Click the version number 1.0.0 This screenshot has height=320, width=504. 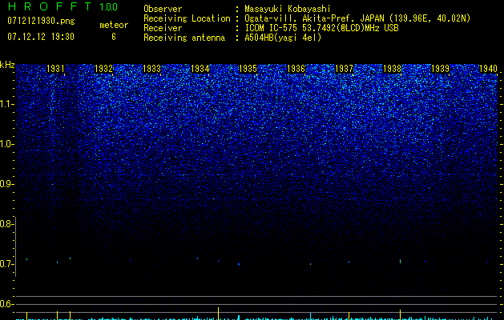coord(109,7)
